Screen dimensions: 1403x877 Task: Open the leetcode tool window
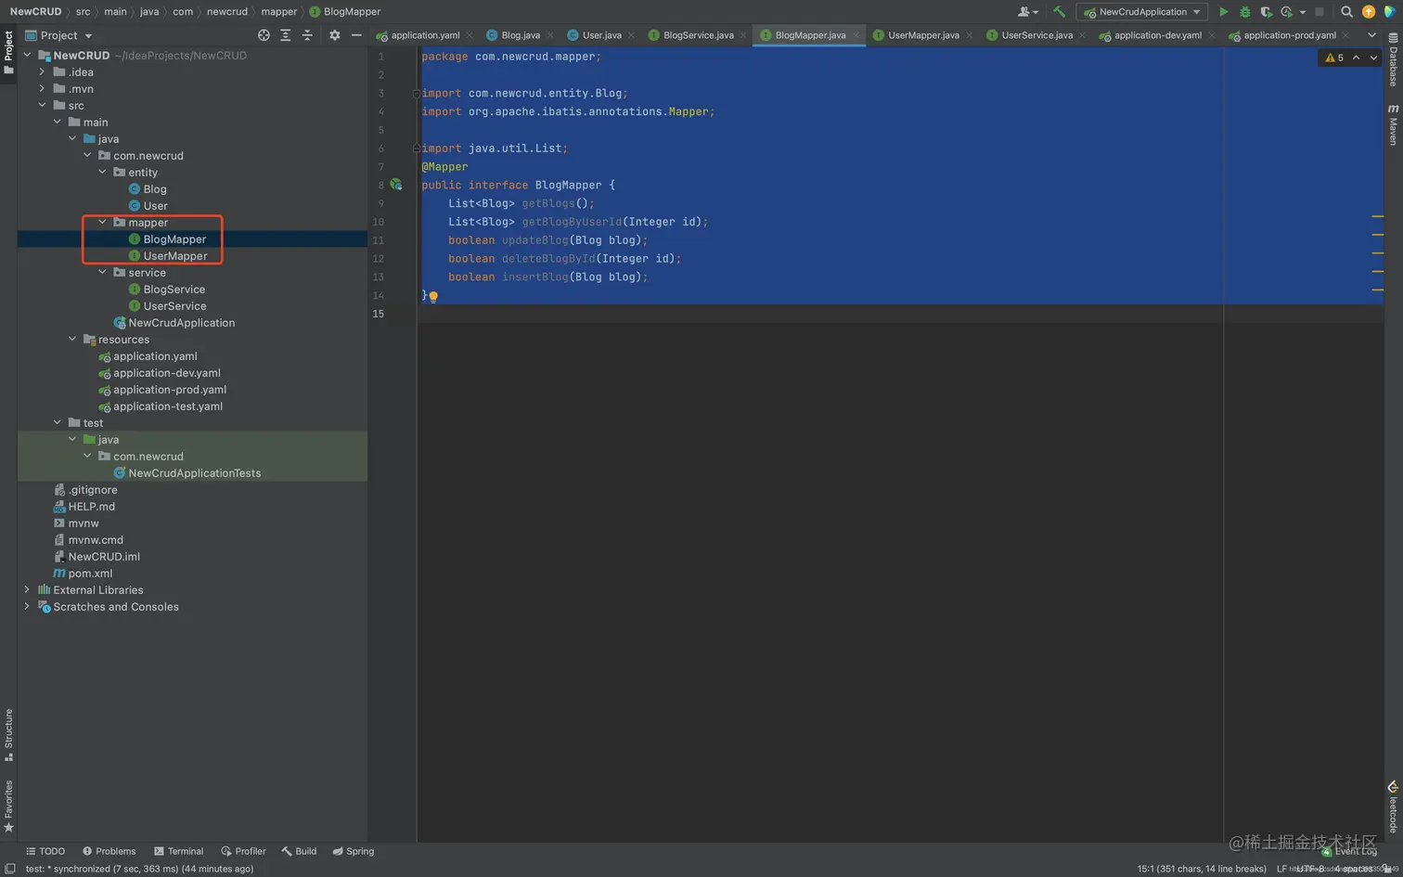click(1393, 807)
